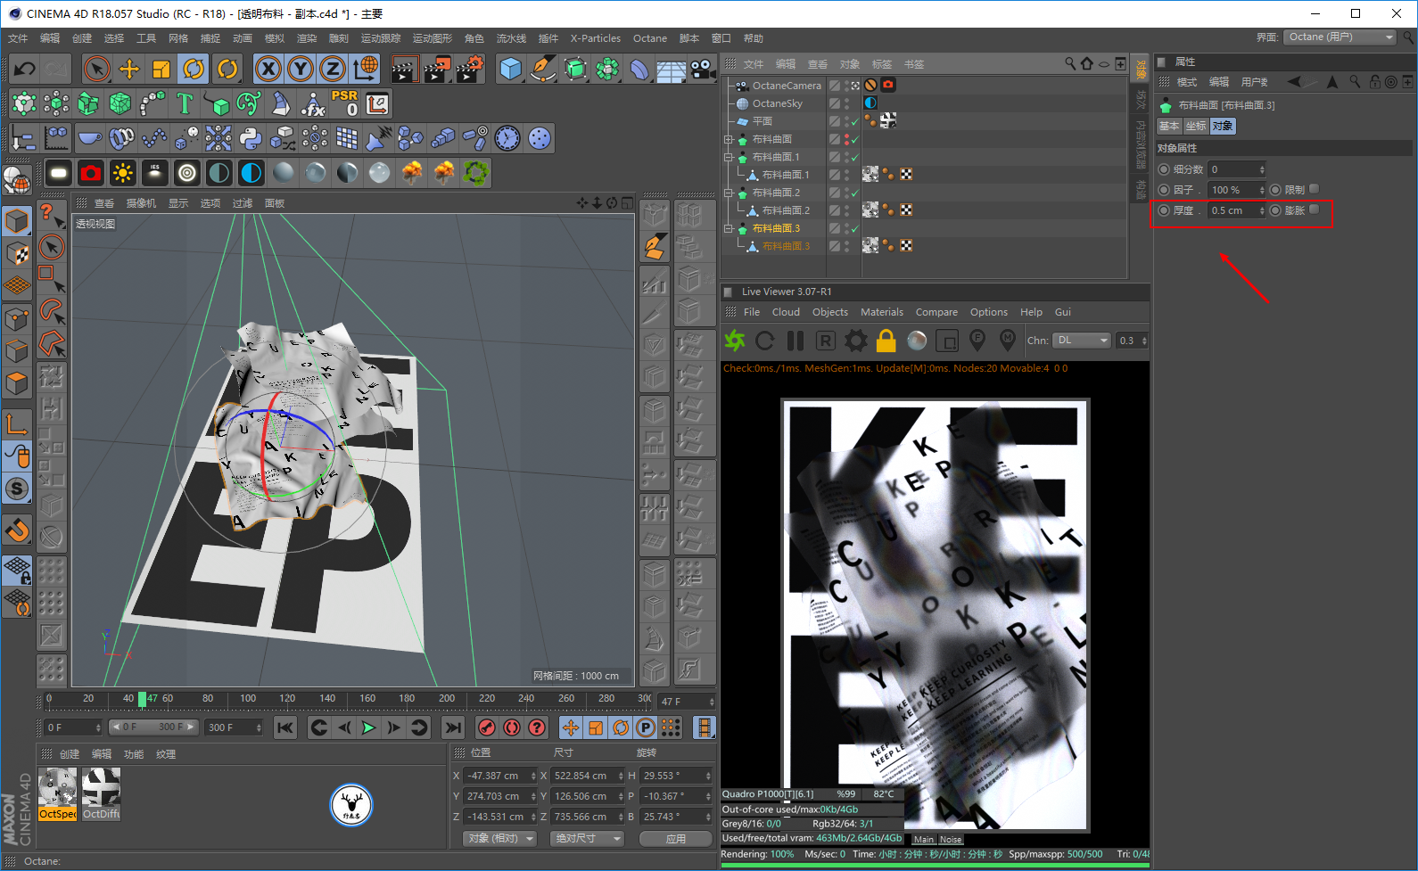Enable the 膨胀 checkbox

1314,210
